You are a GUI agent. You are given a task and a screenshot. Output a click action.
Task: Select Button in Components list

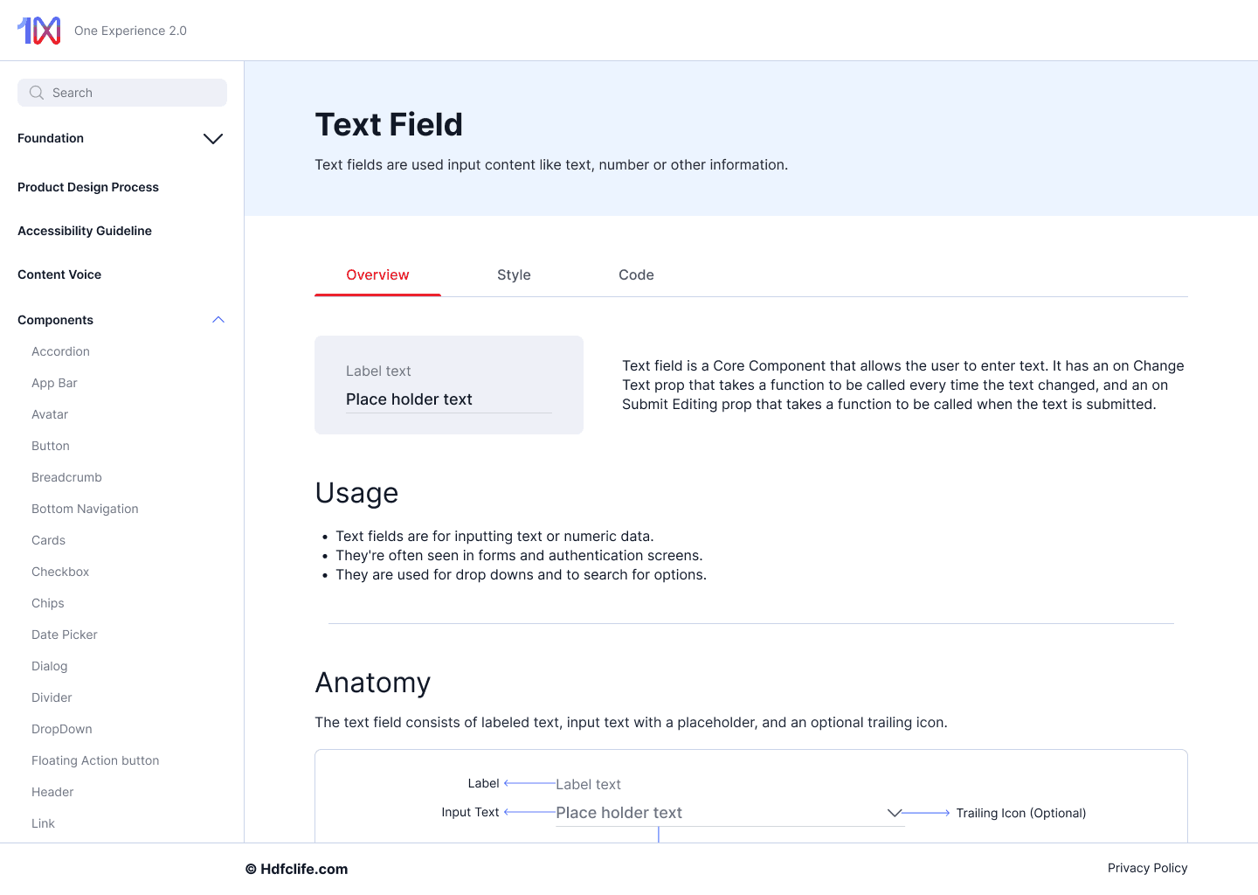click(51, 446)
